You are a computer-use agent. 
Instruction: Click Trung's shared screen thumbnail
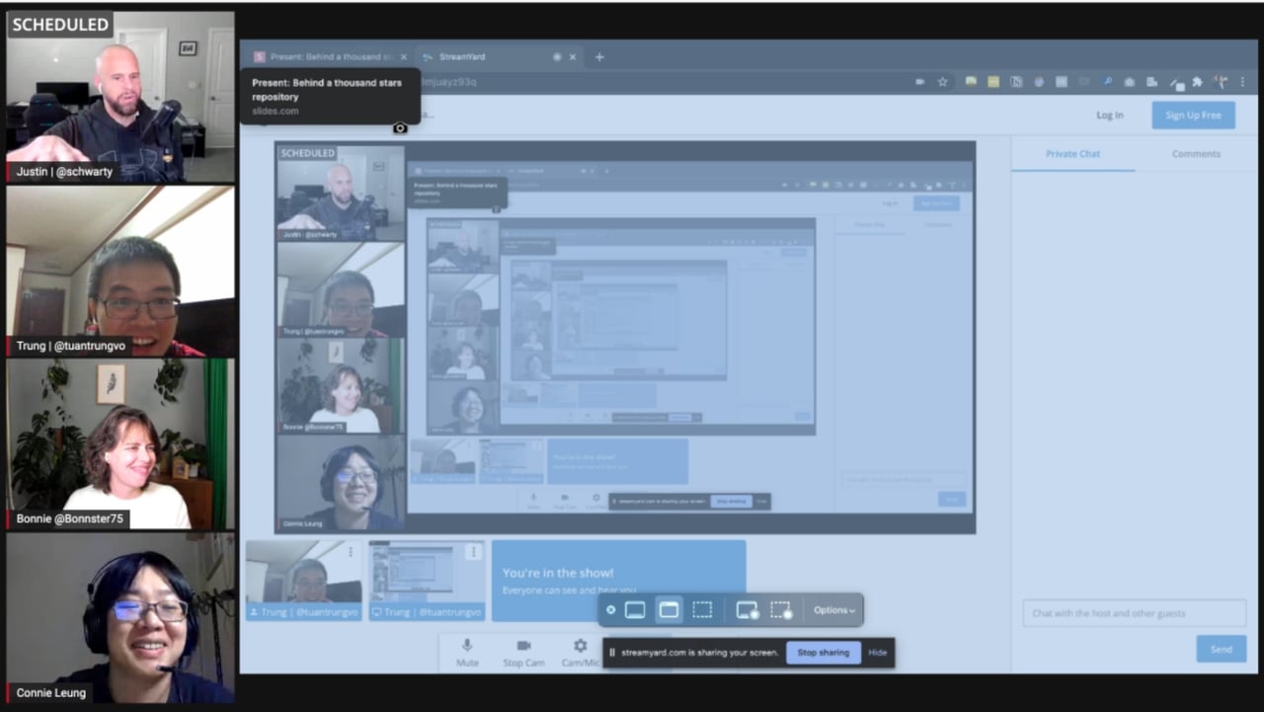(x=427, y=581)
